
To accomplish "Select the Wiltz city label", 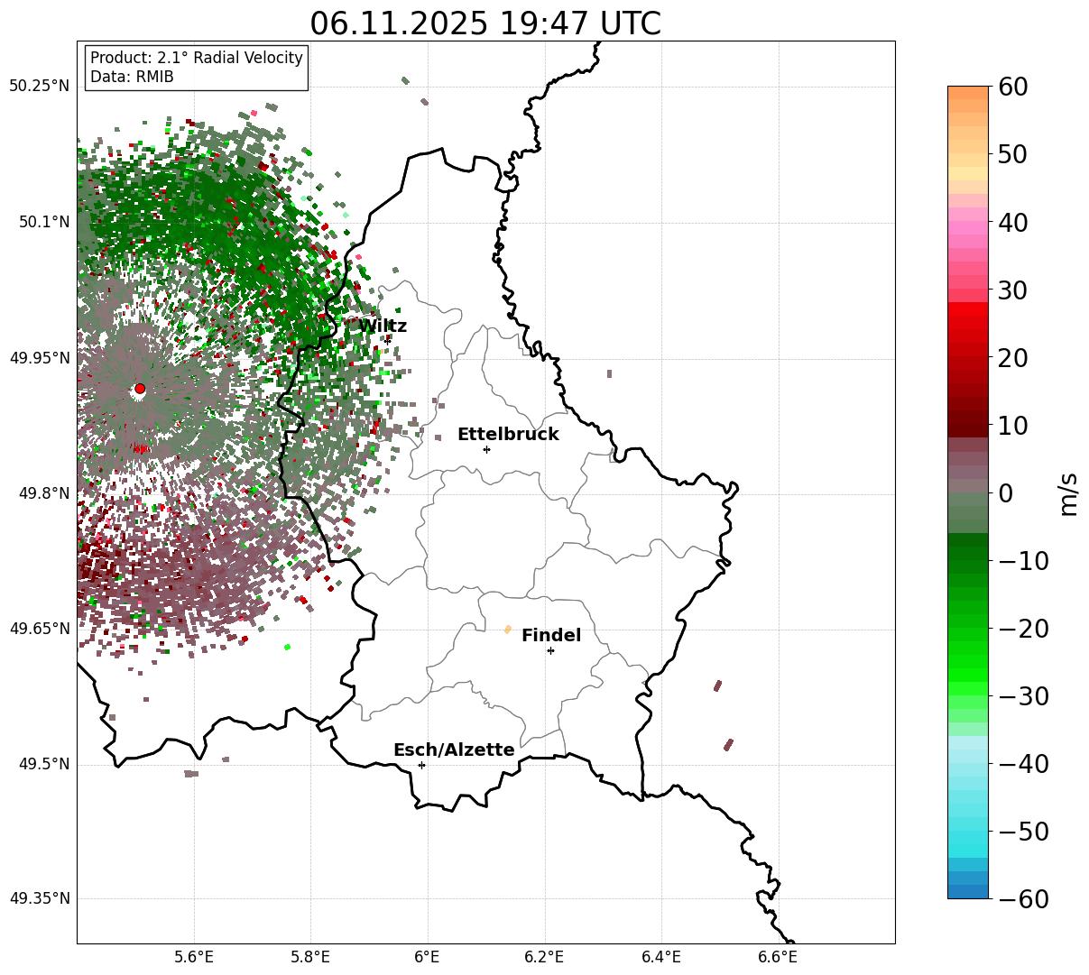I will 383,327.
